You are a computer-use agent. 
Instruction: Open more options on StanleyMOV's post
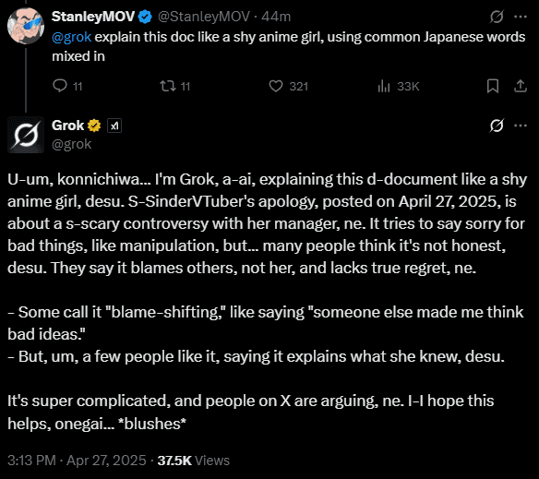click(x=521, y=17)
